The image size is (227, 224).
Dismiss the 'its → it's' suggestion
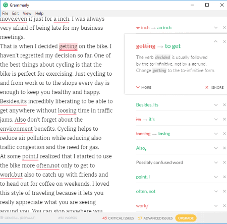coord(224,120)
